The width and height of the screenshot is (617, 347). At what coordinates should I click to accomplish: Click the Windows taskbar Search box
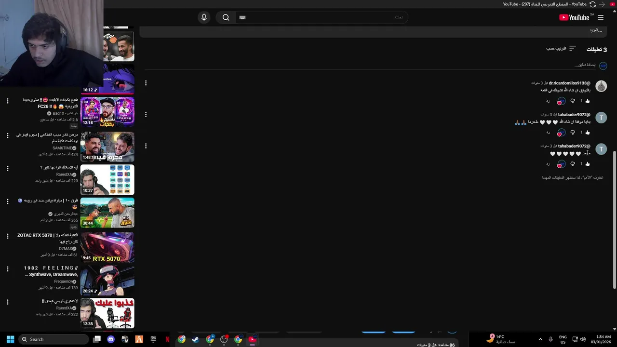54,339
